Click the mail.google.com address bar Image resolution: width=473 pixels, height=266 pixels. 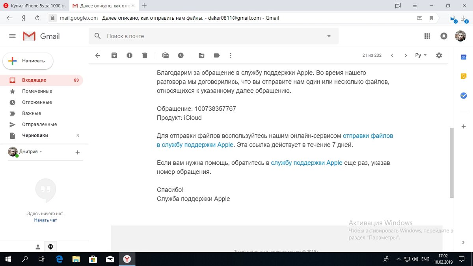78,18
